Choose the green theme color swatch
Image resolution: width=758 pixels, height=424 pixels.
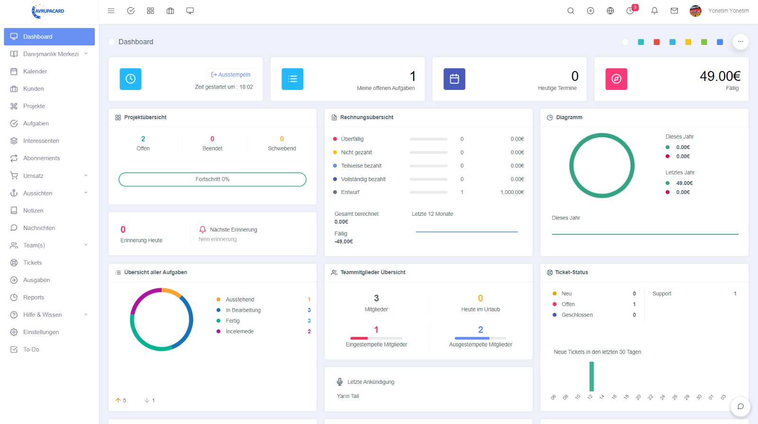pos(704,42)
